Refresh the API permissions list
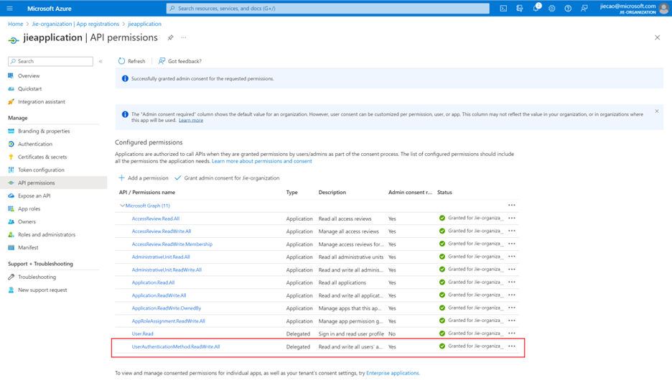 pos(132,61)
